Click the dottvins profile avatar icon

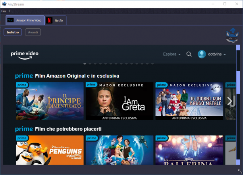pos(202,54)
